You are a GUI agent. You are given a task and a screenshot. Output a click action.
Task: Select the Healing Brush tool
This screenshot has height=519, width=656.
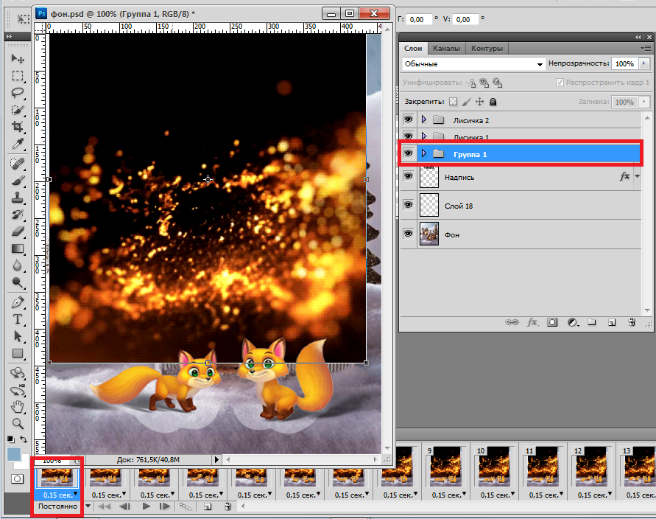[x=17, y=164]
